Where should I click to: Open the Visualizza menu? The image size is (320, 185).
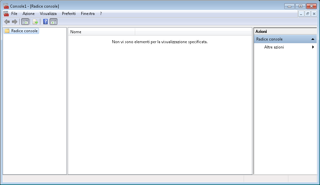click(48, 14)
